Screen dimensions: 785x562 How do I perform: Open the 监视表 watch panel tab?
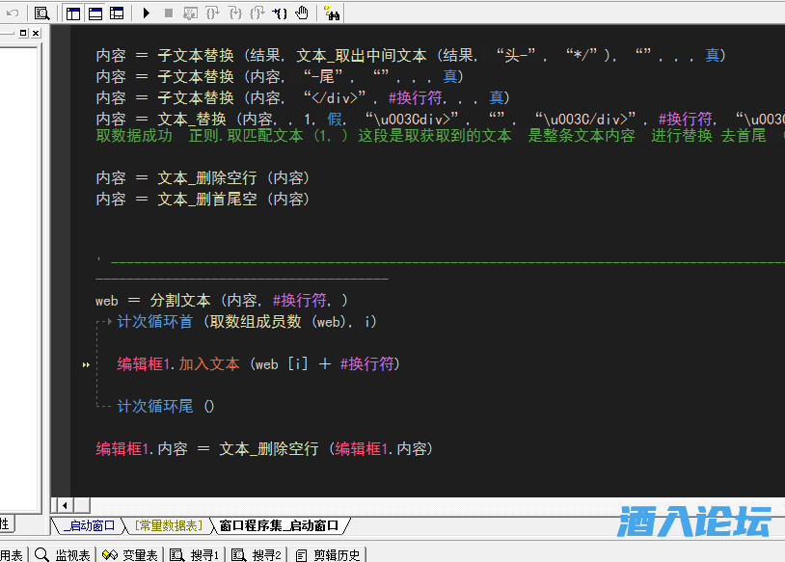tap(65, 554)
